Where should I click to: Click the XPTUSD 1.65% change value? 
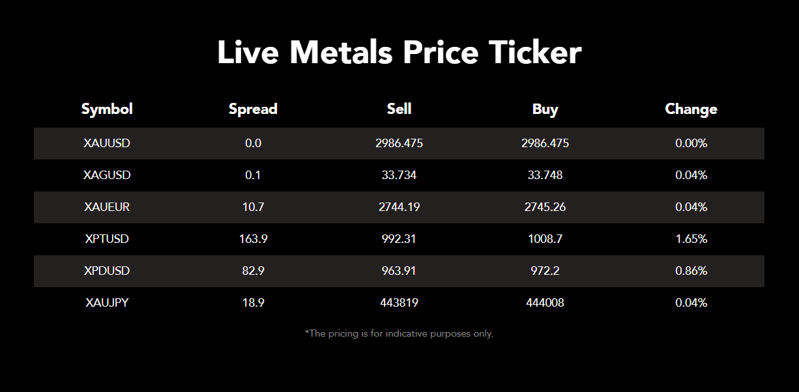click(691, 239)
